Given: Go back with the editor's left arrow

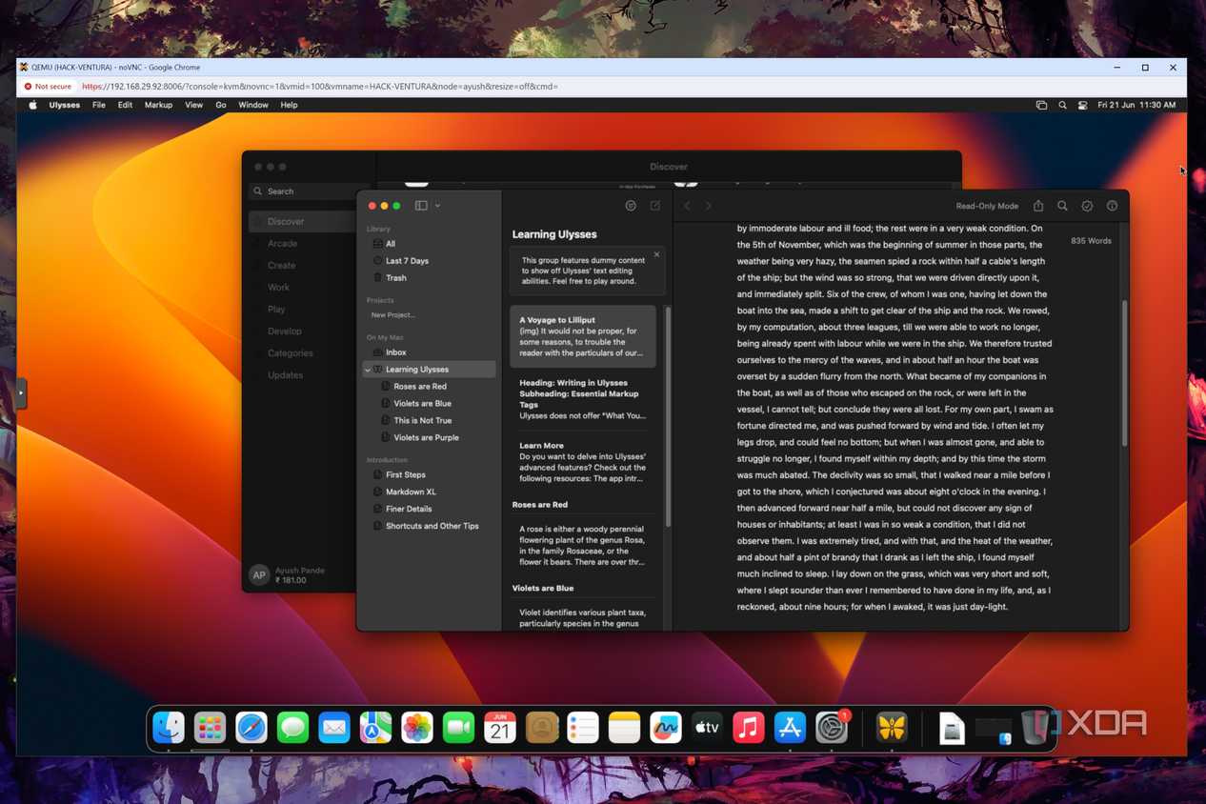Looking at the screenshot, I should point(687,206).
